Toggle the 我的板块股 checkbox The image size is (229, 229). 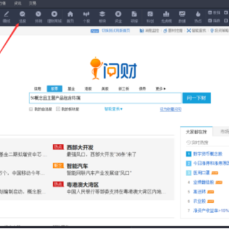pyautogui.click(x=58, y=109)
